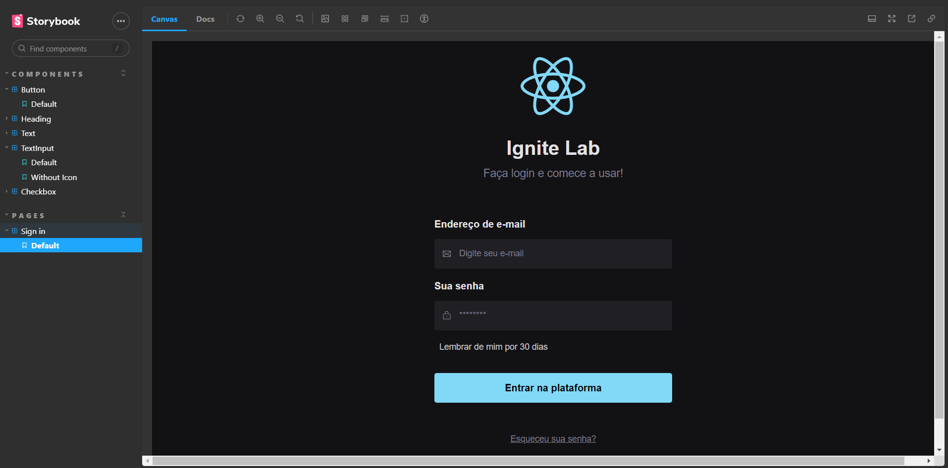The image size is (948, 468).
Task: Click the reset zoom icon
Action: [x=300, y=19]
